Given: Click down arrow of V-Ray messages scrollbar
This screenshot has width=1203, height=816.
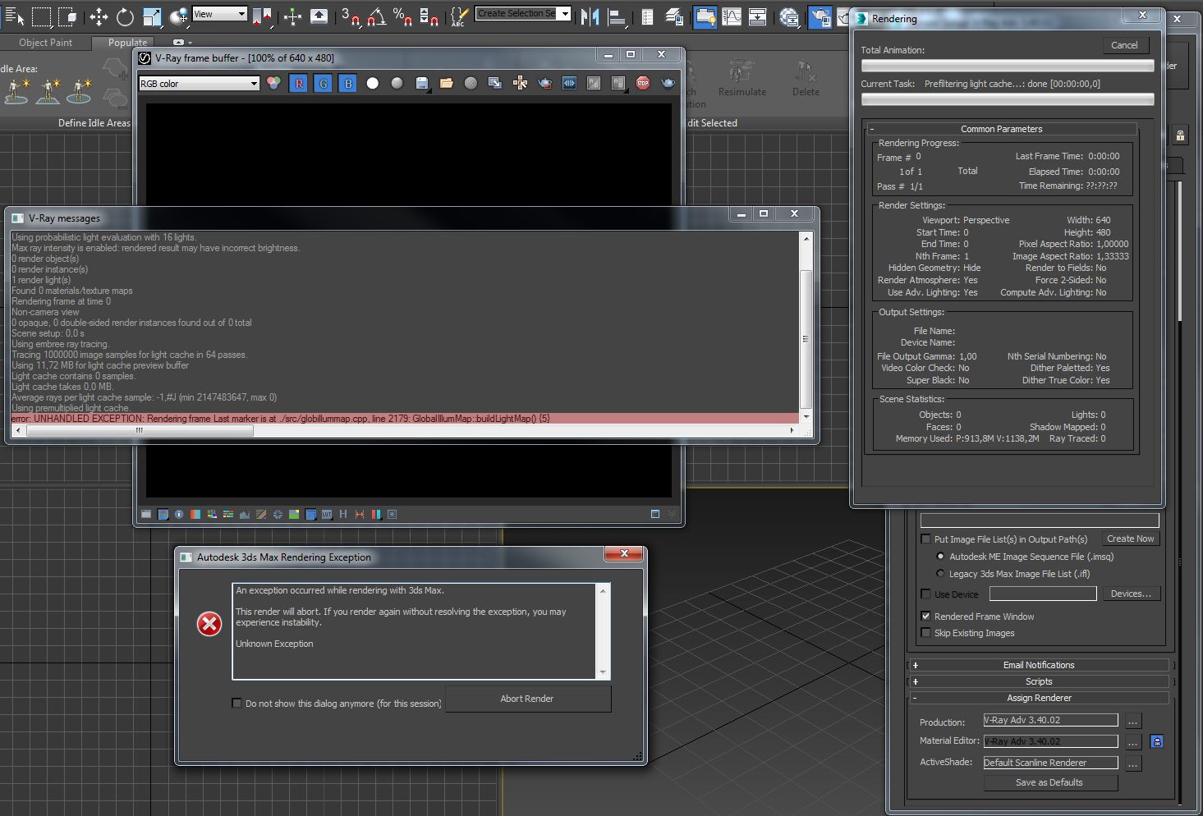Looking at the screenshot, I should coord(806,416).
